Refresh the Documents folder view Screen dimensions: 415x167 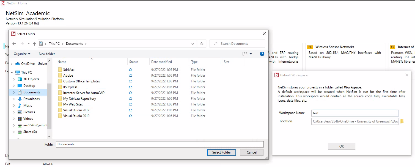(202, 43)
